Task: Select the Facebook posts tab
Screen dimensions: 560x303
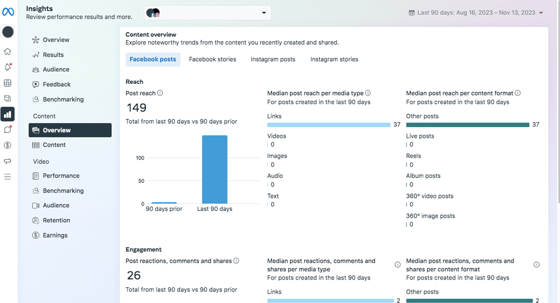Action: coord(153,59)
